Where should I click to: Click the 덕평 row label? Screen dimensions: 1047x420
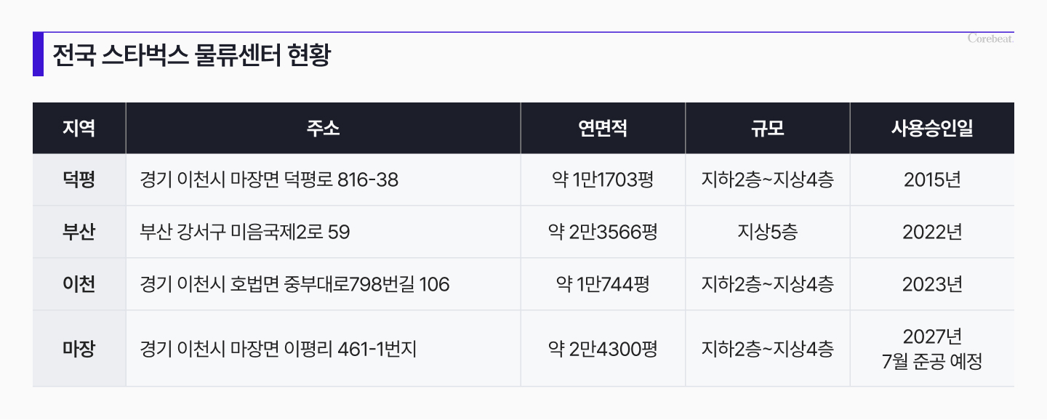(x=79, y=179)
